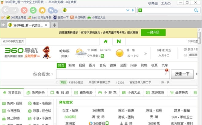Click the blue undo closed tab button
Viewport: 202px width, 125px height.
51,10
